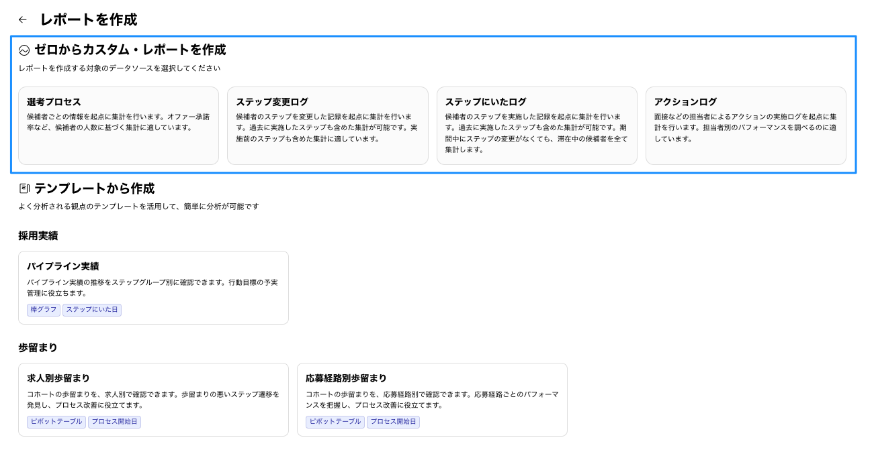Viewport: 874px width, 450px height.
Task: Click the 棒グラフ tag on パイプライン実績
Action: 44,310
